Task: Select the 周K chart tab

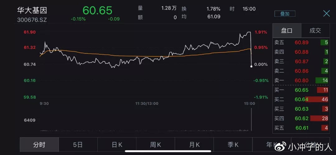Action: [x=156, y=145]
